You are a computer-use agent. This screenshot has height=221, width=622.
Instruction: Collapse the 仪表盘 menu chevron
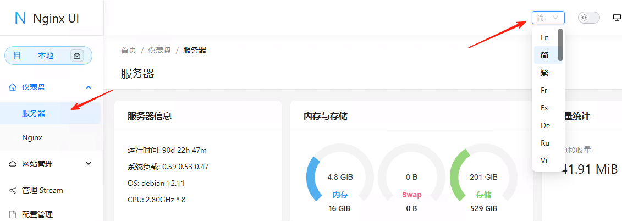pyautogui.click(x=88, y=87)
